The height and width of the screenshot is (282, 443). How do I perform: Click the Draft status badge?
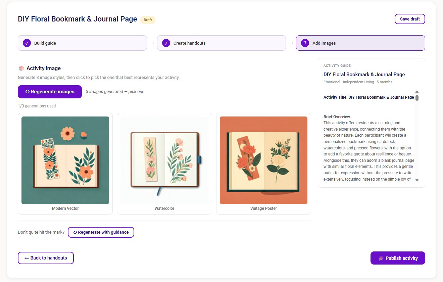(x=148, y=20)
